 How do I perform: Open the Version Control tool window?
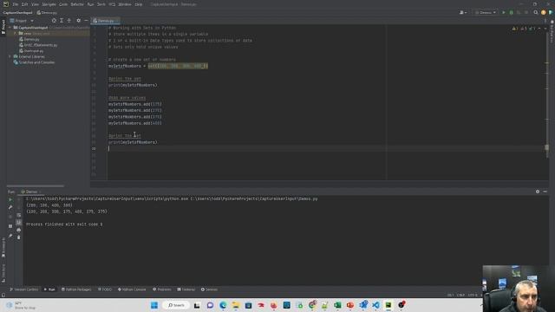coord(23,289)
